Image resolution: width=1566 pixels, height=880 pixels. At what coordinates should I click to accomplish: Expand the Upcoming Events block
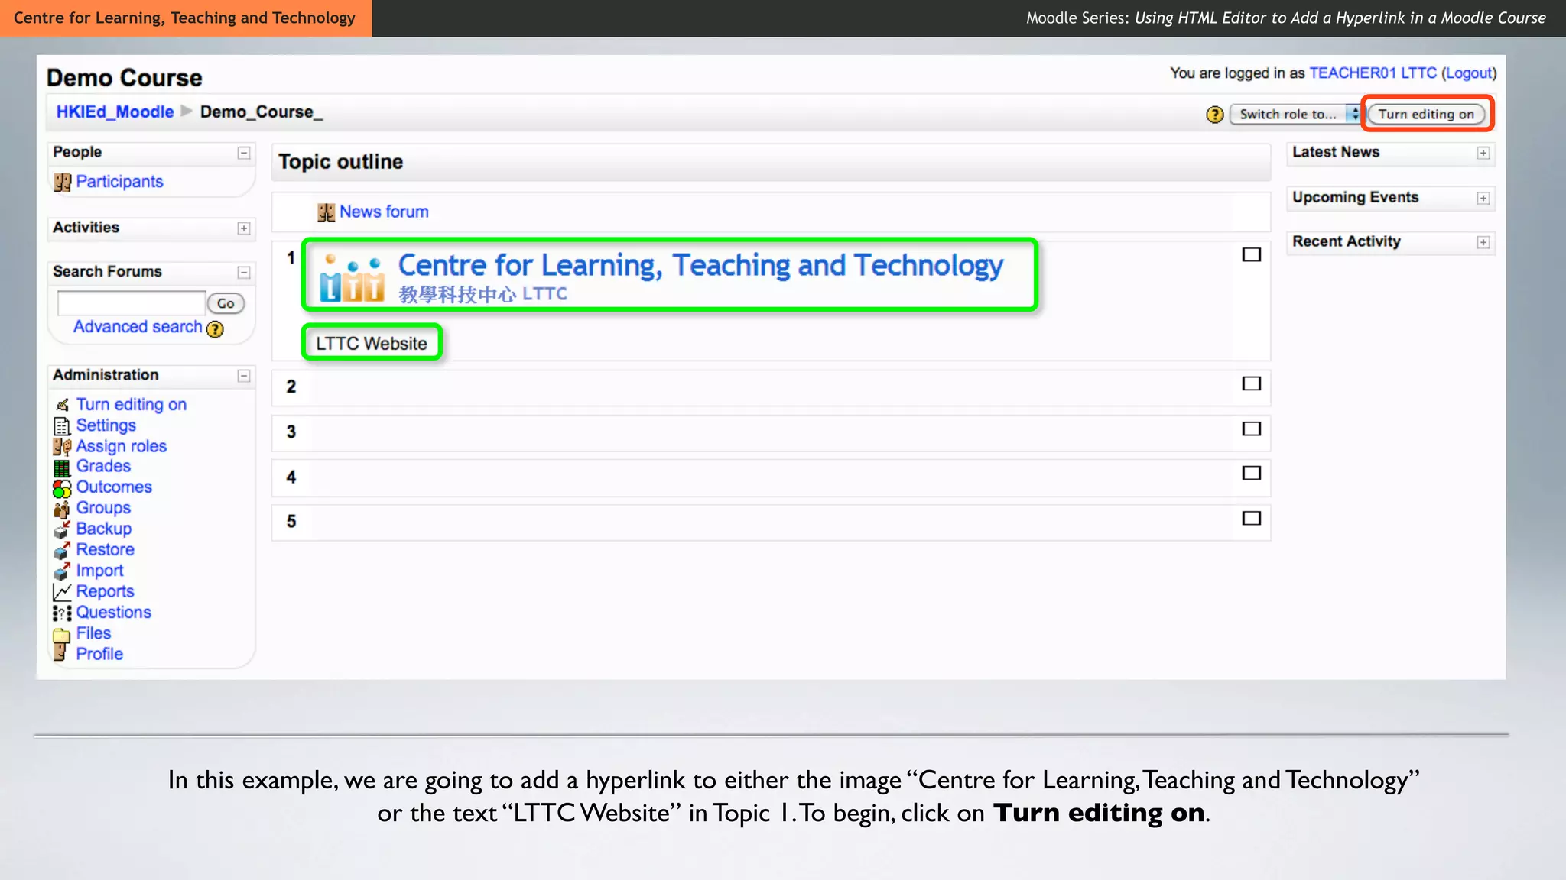tap(1483, 199)
